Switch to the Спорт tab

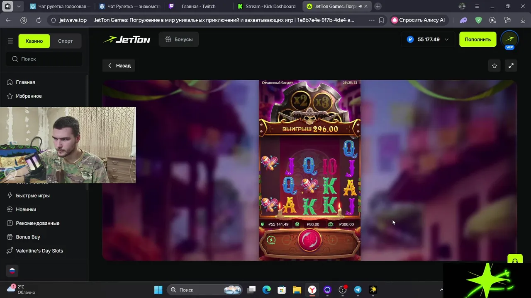(x=65, y=41)
